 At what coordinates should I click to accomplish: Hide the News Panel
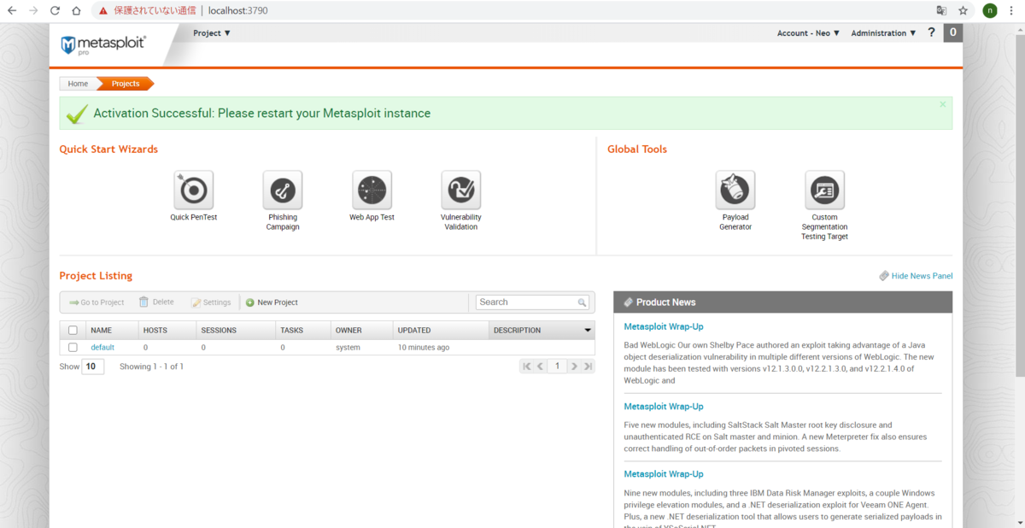point(916,276)
